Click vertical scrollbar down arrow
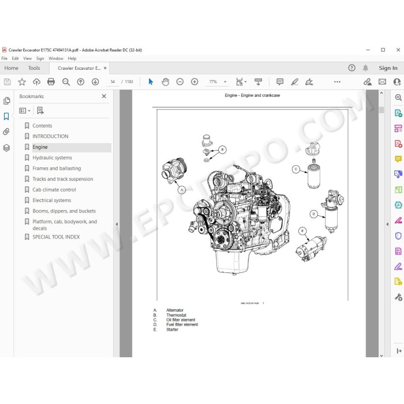404x404 pixels. [381, 356]
